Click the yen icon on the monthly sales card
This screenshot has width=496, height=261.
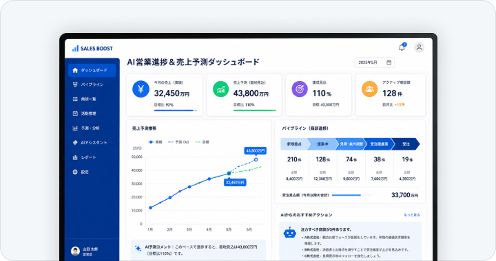click(141, 89)
